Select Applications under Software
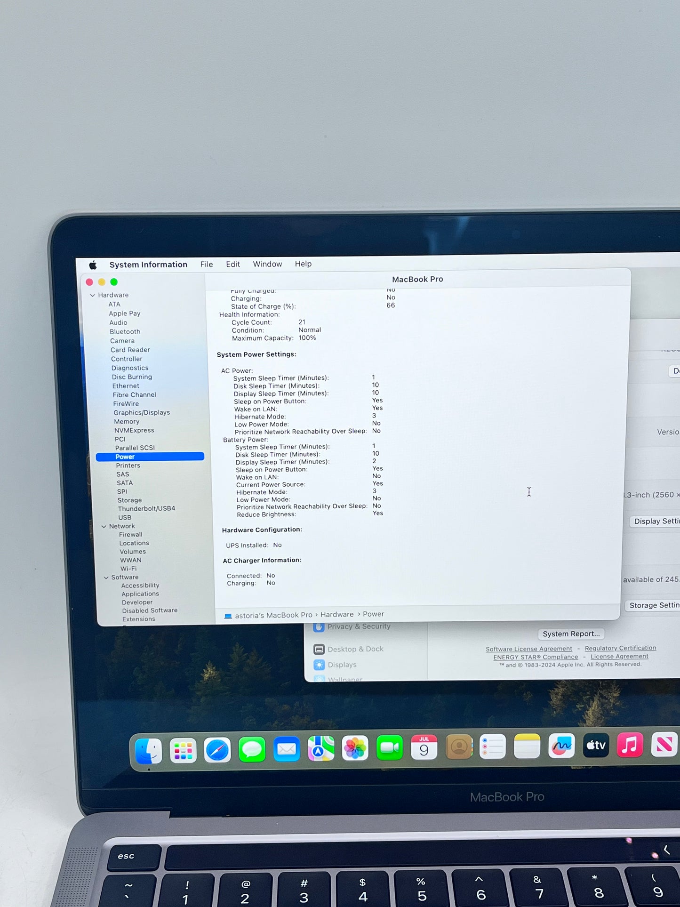The height and width of the screenshot is (907, 680). click(x=140, y=594)
